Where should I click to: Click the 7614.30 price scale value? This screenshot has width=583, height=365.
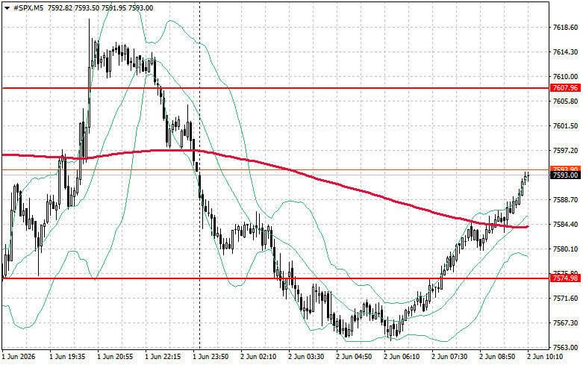point(565,52)
